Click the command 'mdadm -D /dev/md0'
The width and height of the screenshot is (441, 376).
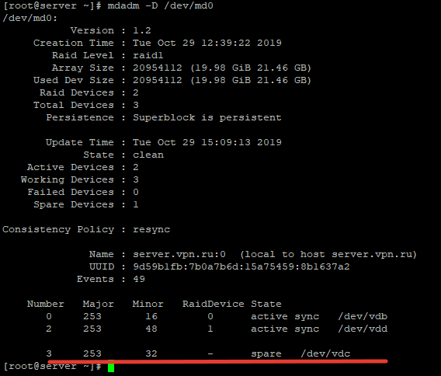(160, 5)
